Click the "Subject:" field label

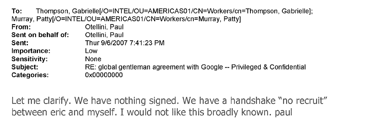coord(25,67)
